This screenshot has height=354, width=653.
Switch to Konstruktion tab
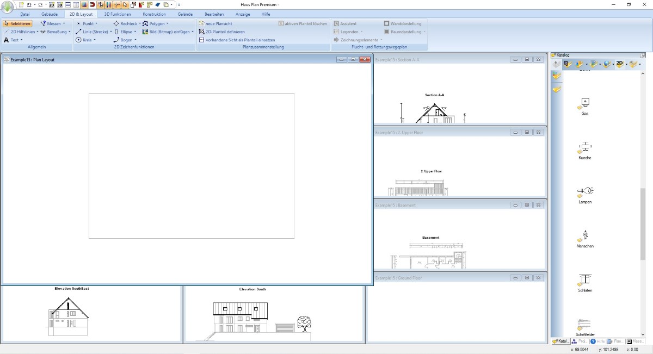coord(155,14)
